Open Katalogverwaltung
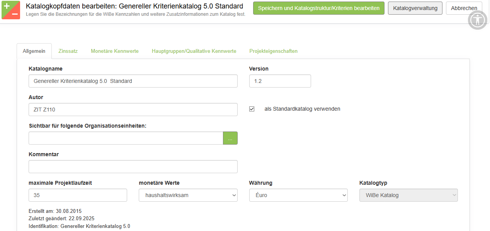This screenshot has height=231, width=490. [415, 8]
